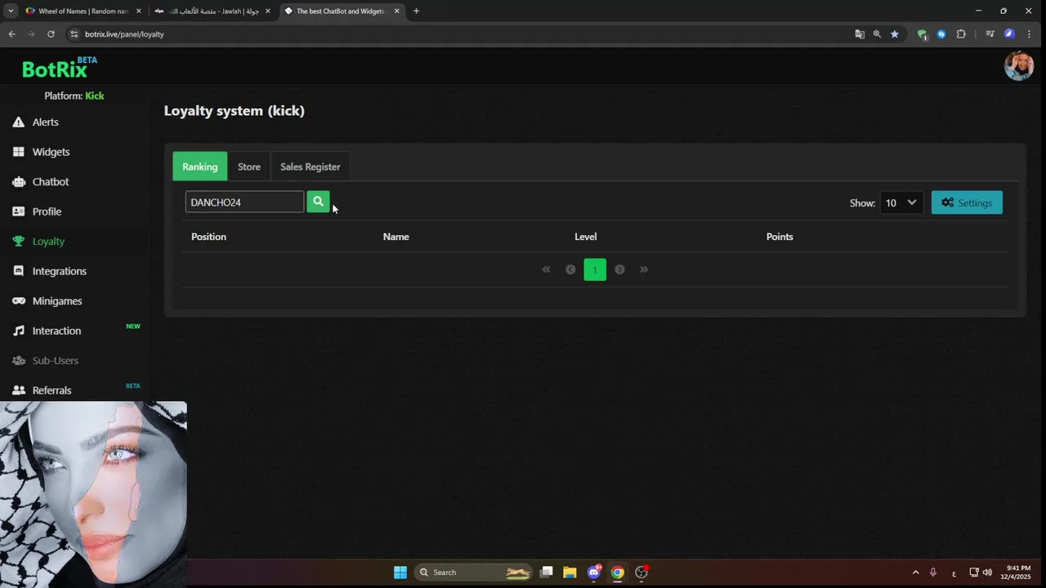The width and height of the screenshot is (1046, 588).
Task: Open the Integrations menu item
Action: point(59,271)
